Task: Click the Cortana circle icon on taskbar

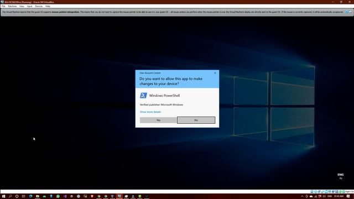Action: pyautogui.click(x=17, y=196)
